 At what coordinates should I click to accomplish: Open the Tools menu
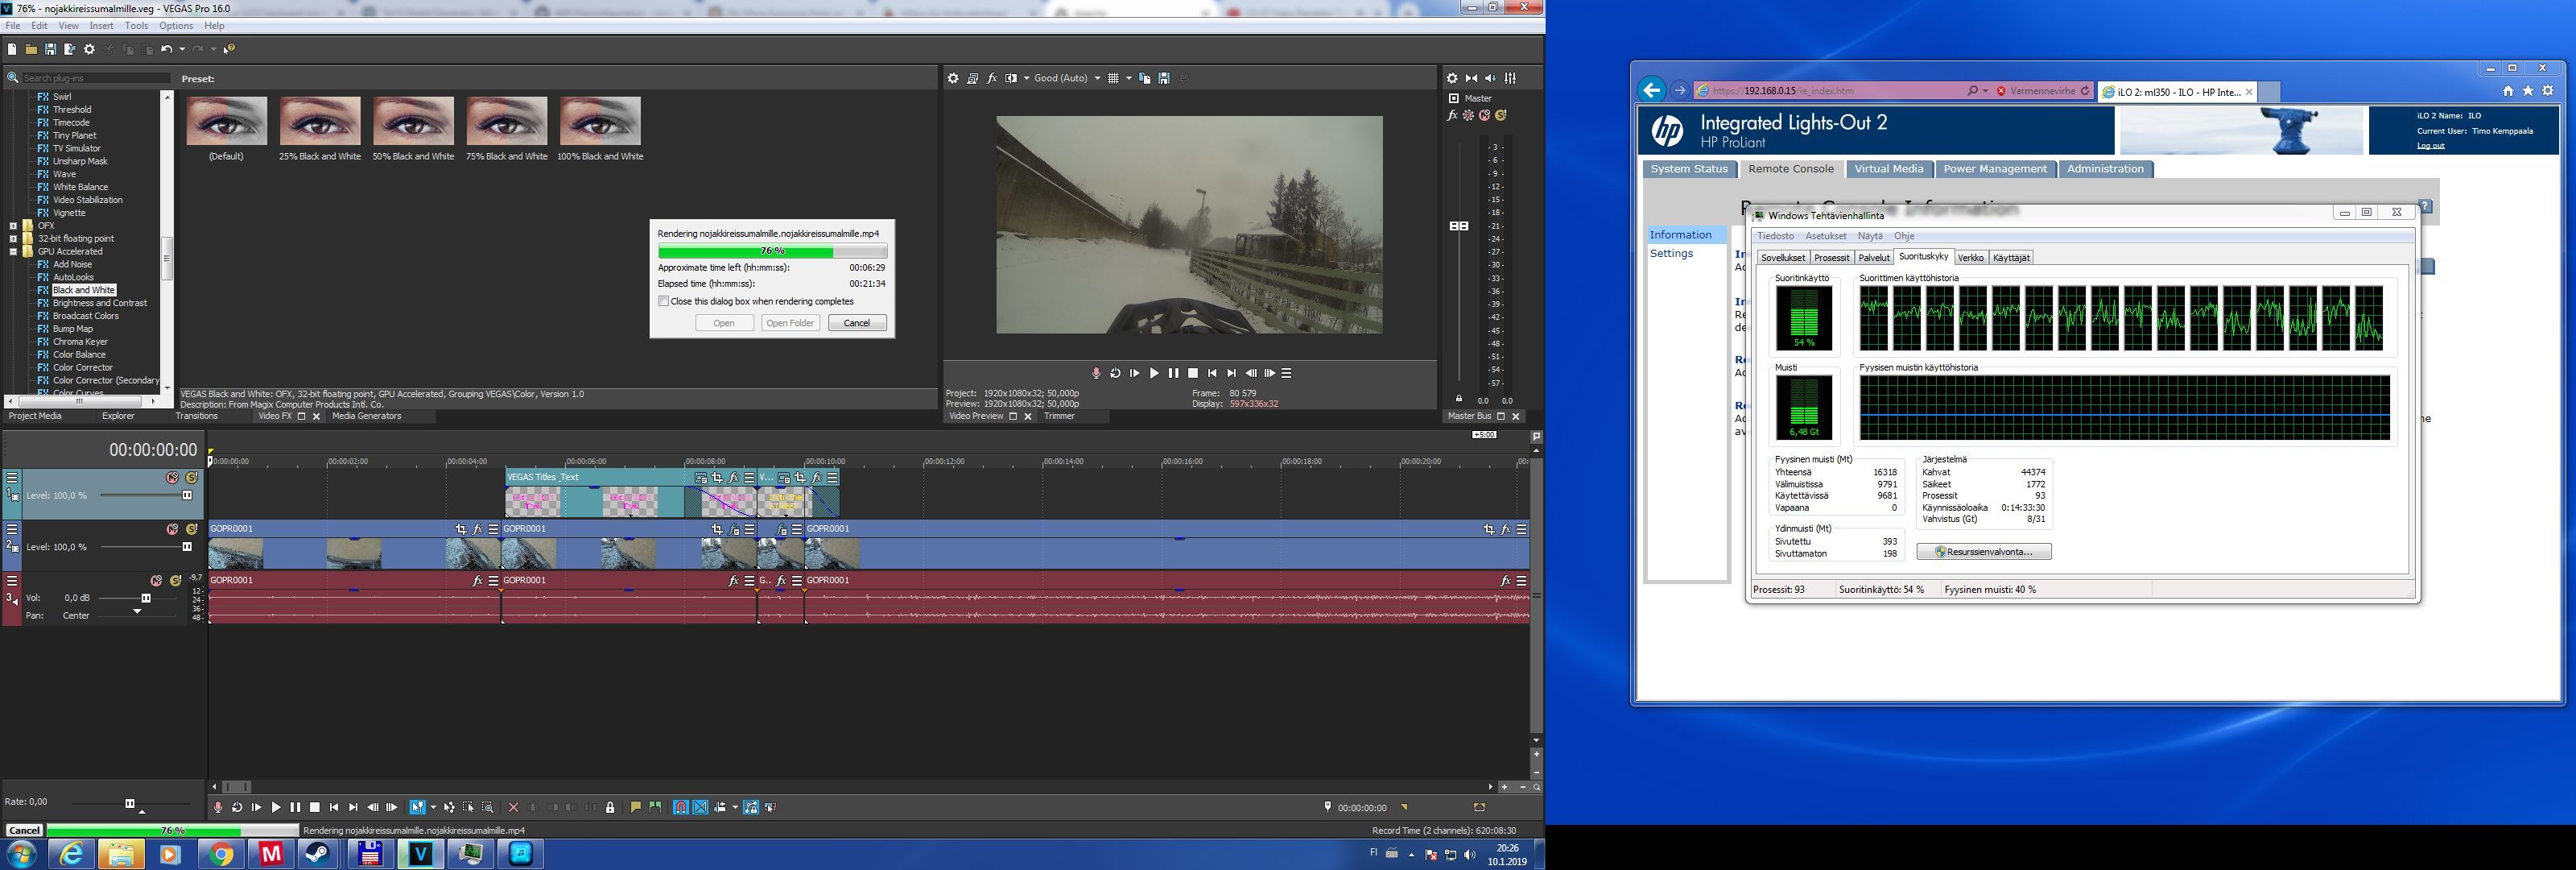tap(136, 26)
